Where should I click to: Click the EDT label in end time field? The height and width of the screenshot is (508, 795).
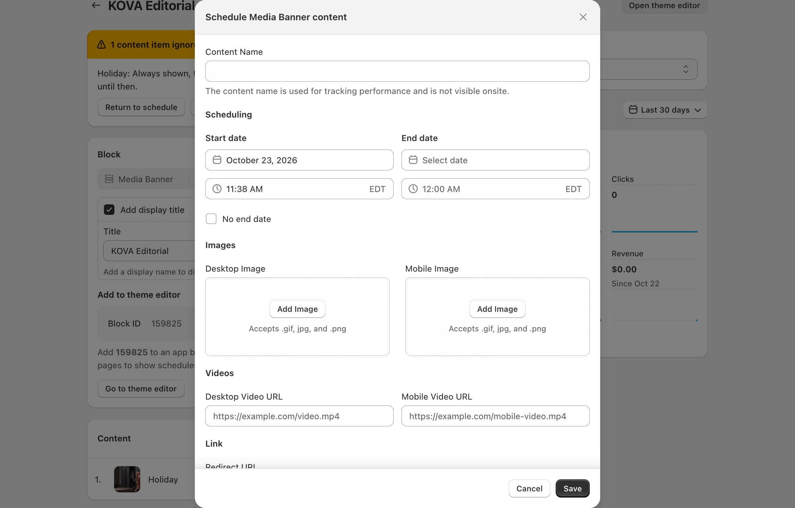(574, 189)
